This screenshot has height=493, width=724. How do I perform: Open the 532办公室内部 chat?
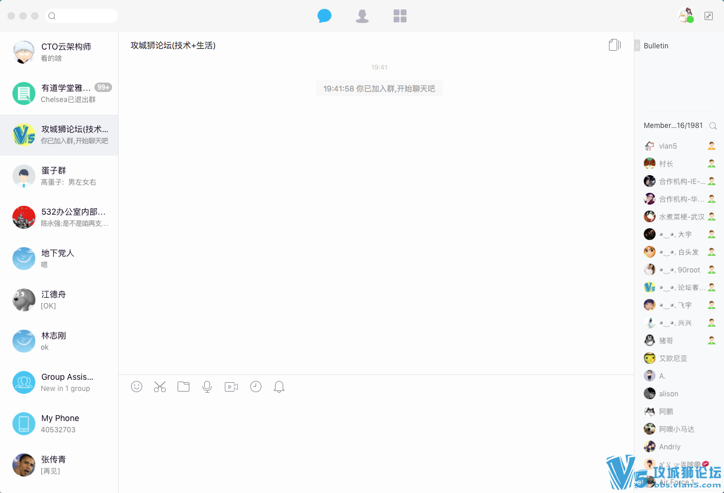(59, 218)
